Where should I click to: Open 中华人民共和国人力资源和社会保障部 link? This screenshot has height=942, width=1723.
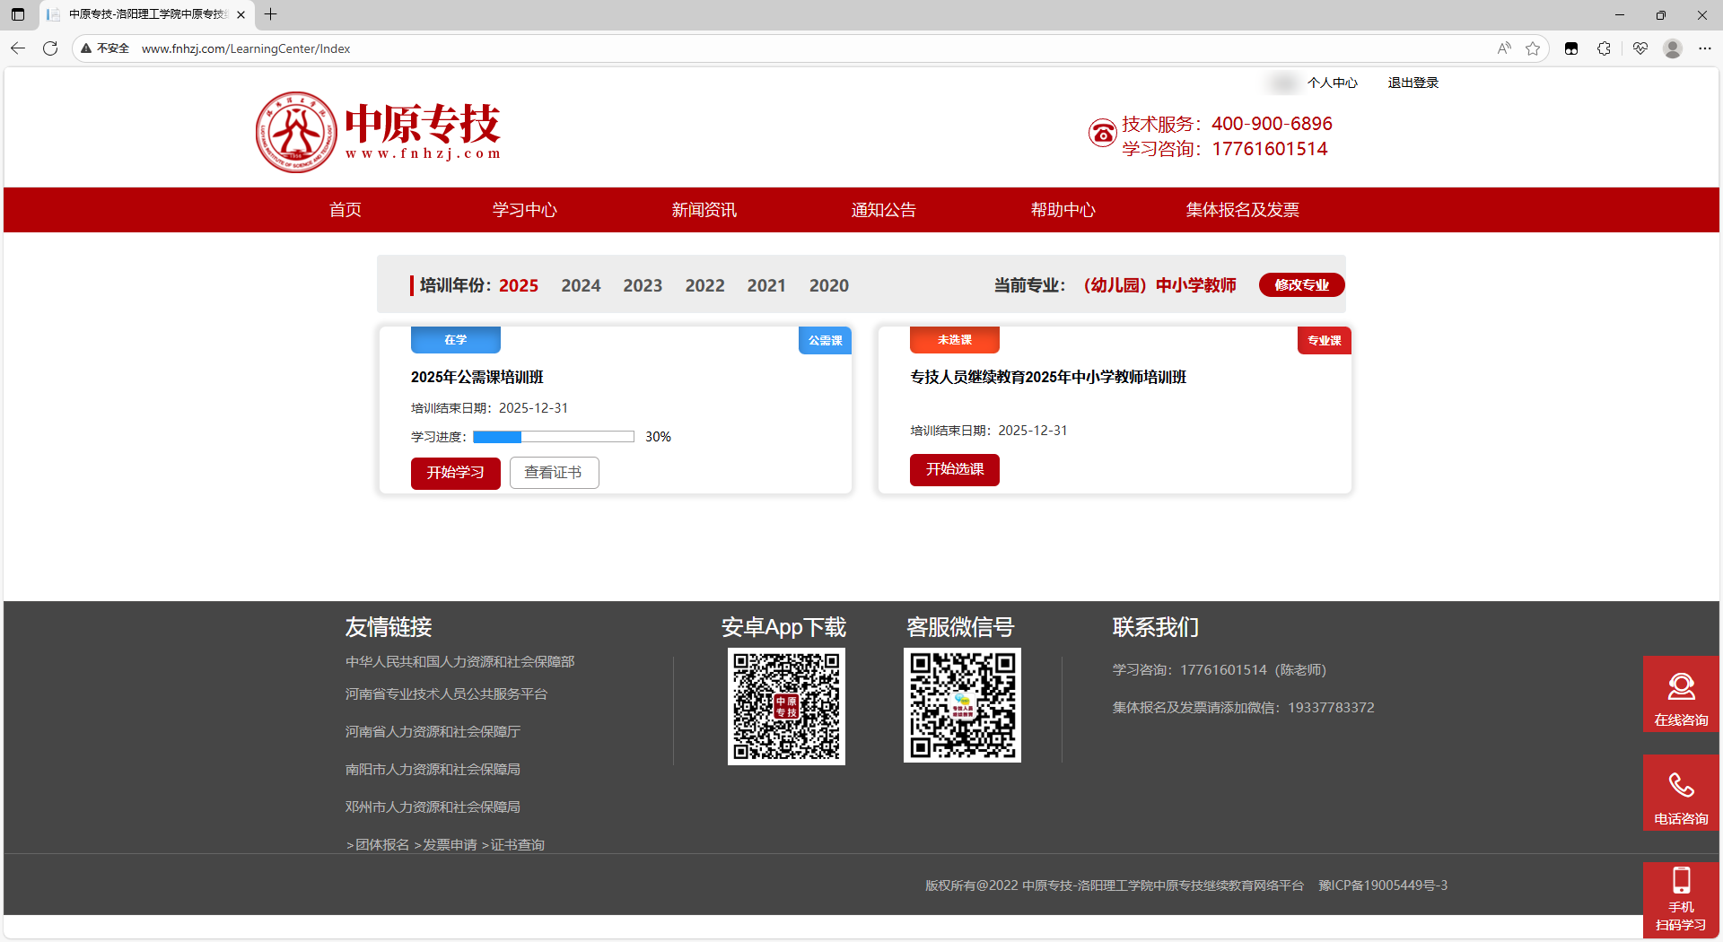point(460,661)
